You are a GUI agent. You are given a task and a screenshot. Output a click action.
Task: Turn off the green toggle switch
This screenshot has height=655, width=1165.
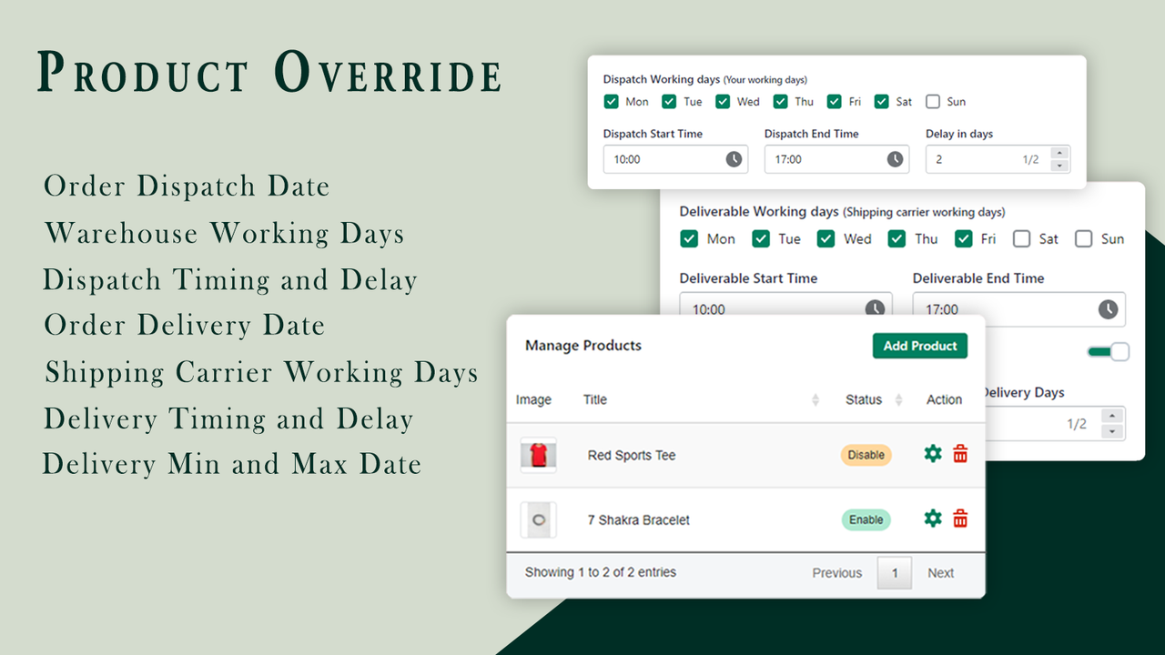pyautogui.click(x=1108, y=351)
